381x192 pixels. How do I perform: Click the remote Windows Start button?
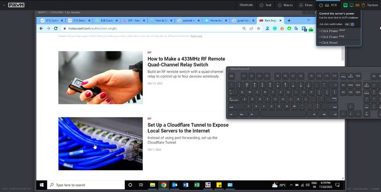[x=42, y=185]
